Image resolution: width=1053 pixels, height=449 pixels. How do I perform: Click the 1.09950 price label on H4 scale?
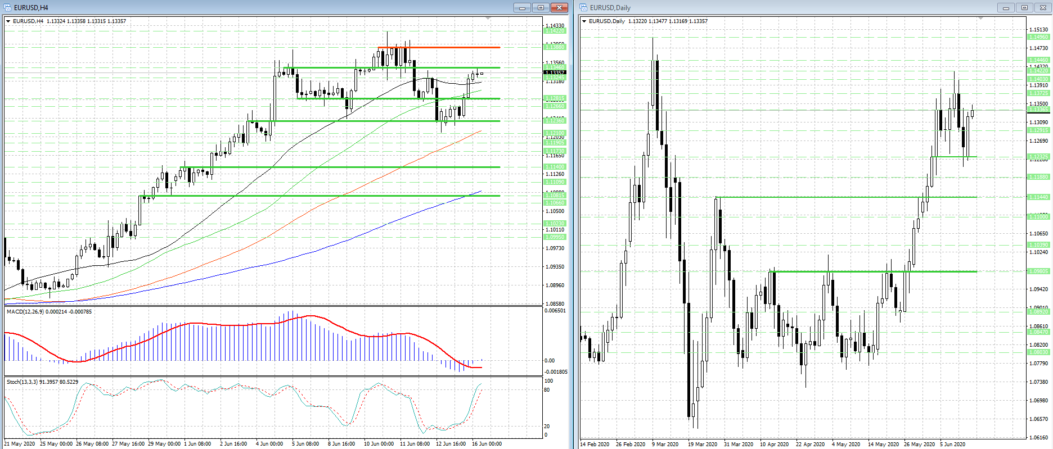click(x=555, y=237)
